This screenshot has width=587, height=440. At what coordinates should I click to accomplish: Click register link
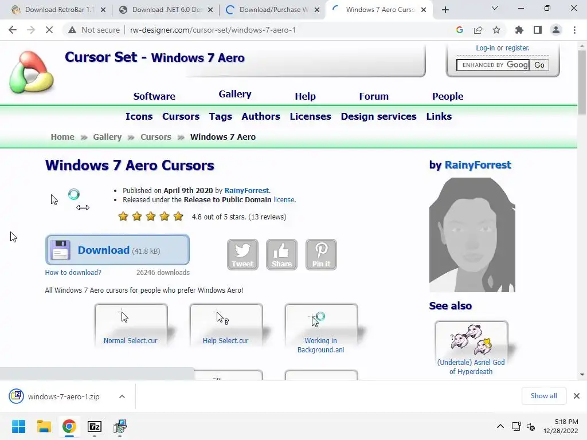tap(518, 48)
